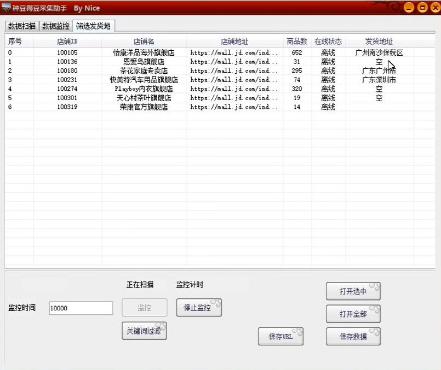This screenshot has width=441, height=370.
Task: Click the 发货地址 column header
Action: click(376, 41)
